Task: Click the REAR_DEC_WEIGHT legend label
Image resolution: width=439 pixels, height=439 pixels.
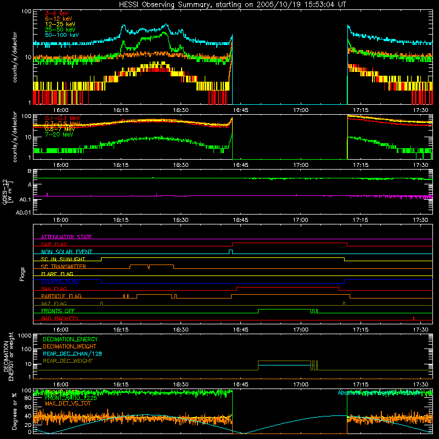Action: 67,361
